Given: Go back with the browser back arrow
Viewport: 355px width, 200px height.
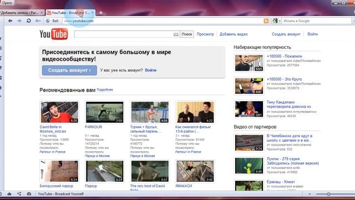Looking at the screenshot, I should click(x=10, y=21).
